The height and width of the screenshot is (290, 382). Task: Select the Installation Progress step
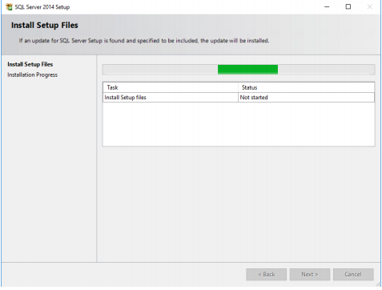coord(32,75)
